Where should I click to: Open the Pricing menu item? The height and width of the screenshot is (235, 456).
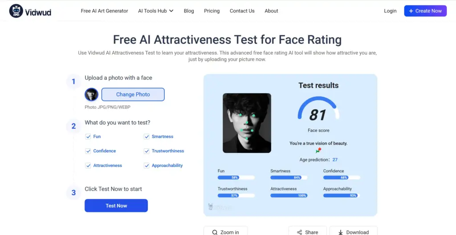point(212,11)
